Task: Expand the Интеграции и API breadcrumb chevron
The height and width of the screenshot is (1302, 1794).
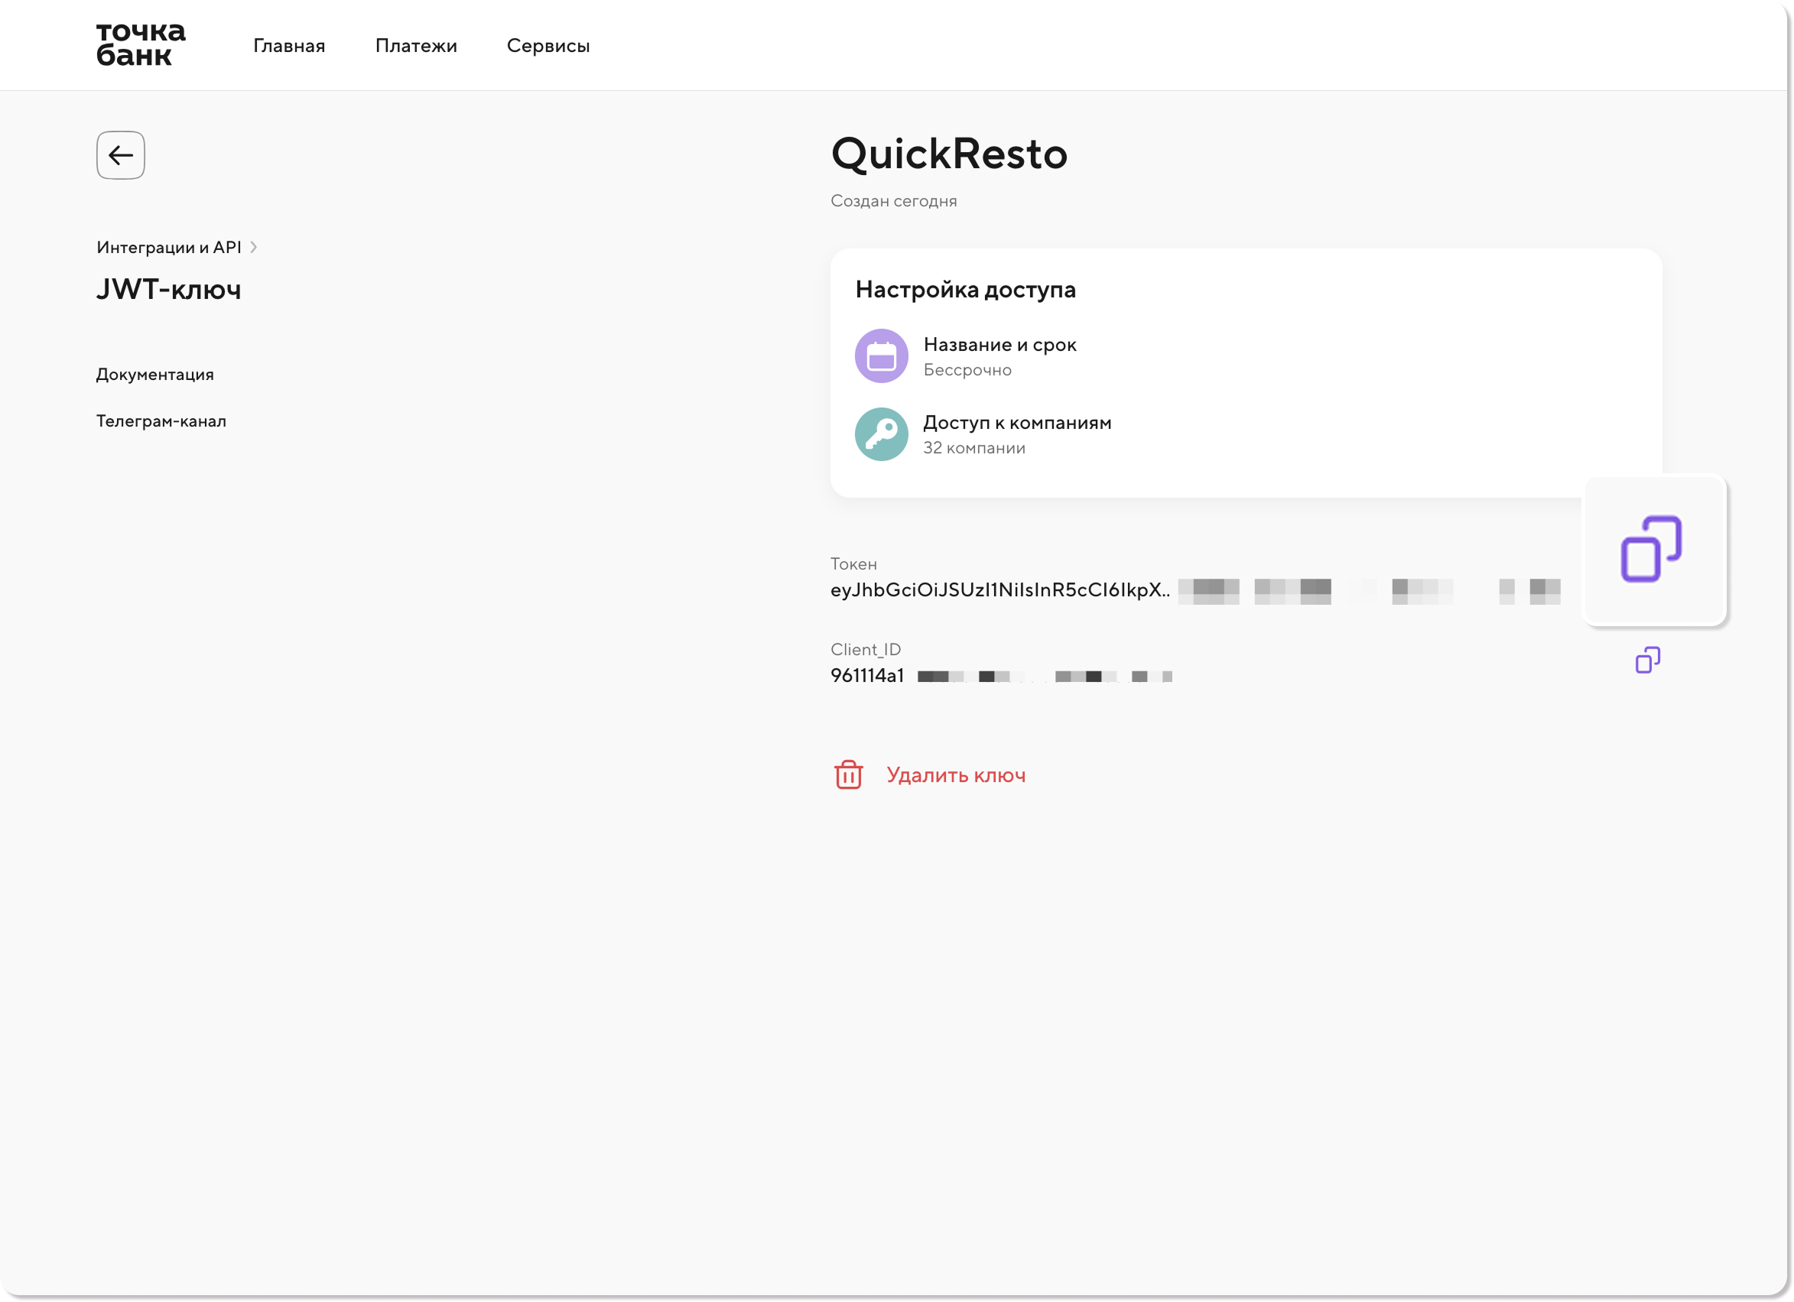Action: pos(253,248)
